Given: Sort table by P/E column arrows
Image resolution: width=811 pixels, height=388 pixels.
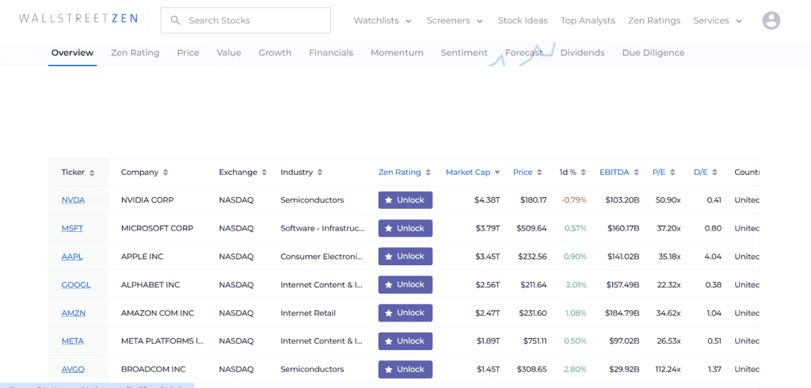Looking at the screenshot, I should click(673, 173).
